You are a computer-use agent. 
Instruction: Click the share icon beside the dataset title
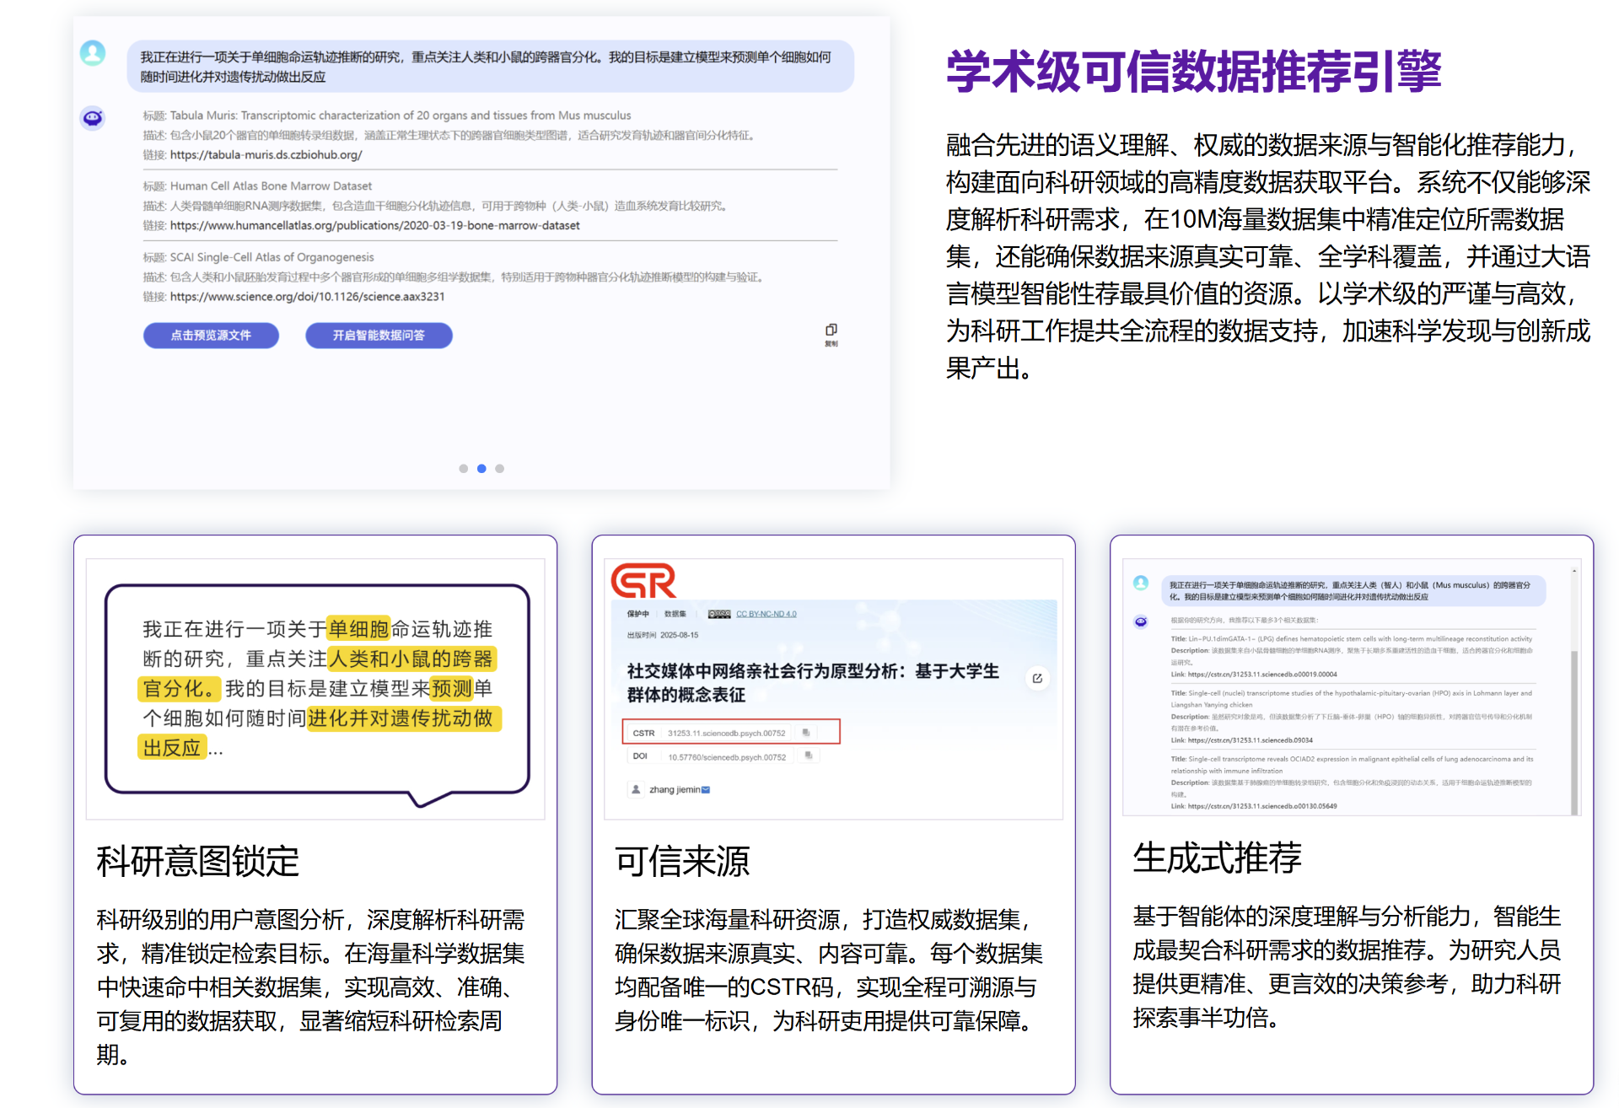(1037, 678)
